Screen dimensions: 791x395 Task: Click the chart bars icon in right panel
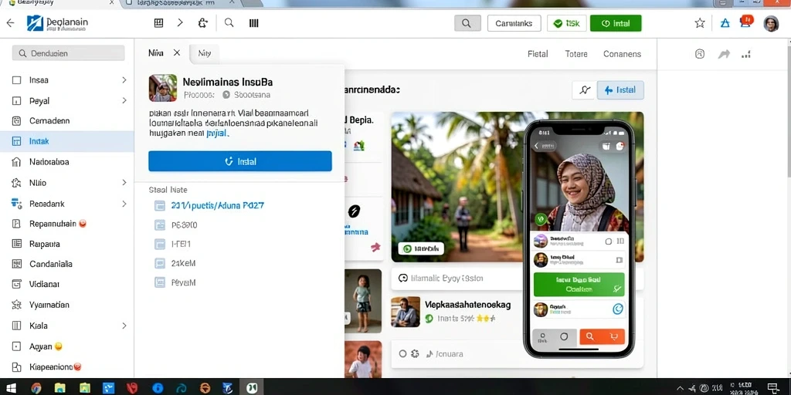click(746, 54)
